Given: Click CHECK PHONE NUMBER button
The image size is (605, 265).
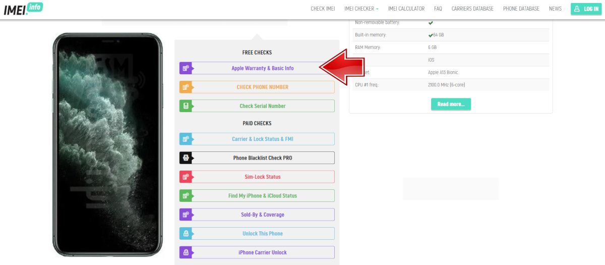Looking at the screenshot, I should (257, 87).
